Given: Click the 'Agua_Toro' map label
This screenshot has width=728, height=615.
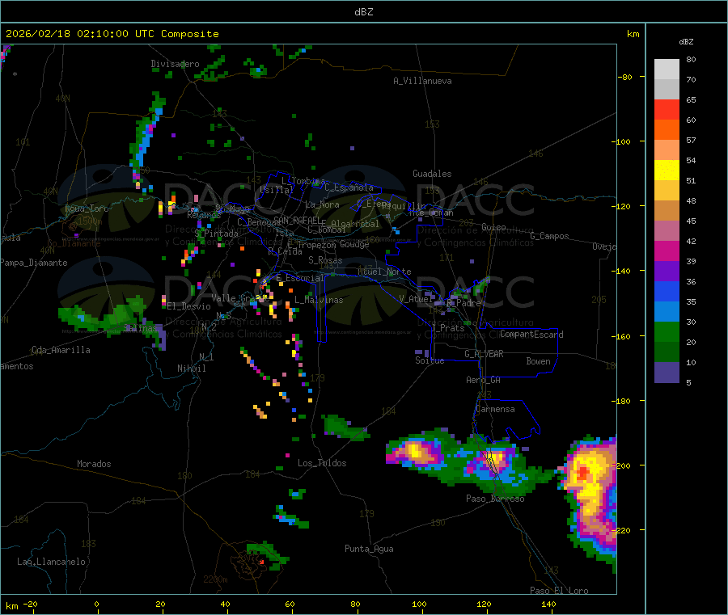Looking at the screenshot, I should pos(87,209).
